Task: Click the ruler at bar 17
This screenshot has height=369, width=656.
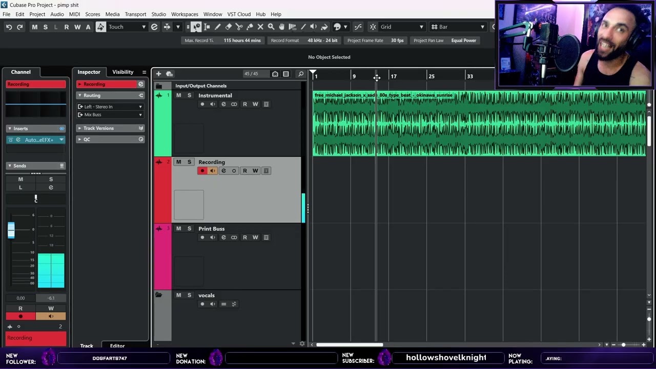Action: click(393, 76)
